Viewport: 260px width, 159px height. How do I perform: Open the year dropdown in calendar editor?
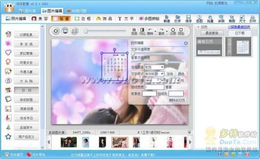(x=154, y=81)
